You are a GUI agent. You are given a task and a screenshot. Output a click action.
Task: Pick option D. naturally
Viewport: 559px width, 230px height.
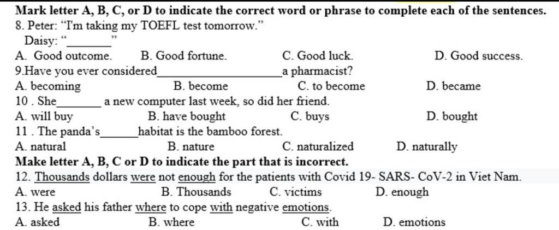426,146
